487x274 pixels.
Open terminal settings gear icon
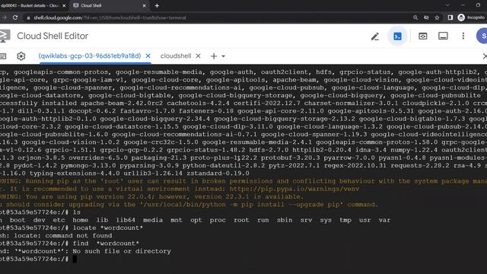pyautogui.click(x=21, y=56)
